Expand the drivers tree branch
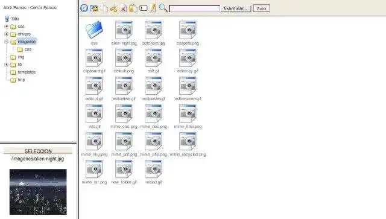Screen dimensions: 386x219 7,34
